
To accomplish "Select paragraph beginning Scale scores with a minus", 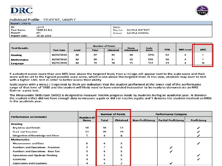I will point(105,87).
